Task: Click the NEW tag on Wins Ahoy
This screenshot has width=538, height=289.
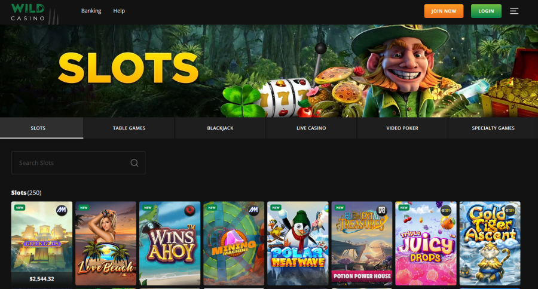Action: click(148, 207)
